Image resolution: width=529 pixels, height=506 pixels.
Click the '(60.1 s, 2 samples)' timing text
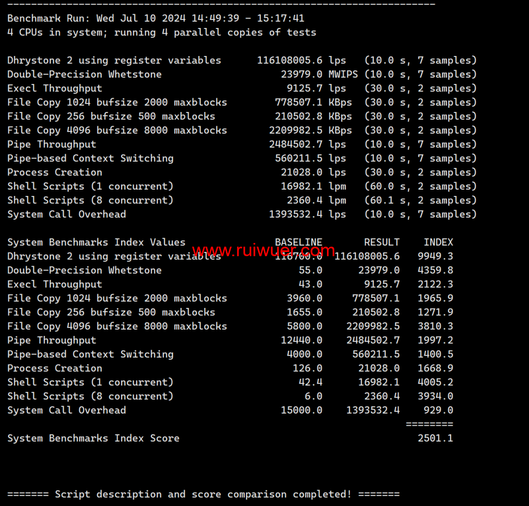pos(421,200)
